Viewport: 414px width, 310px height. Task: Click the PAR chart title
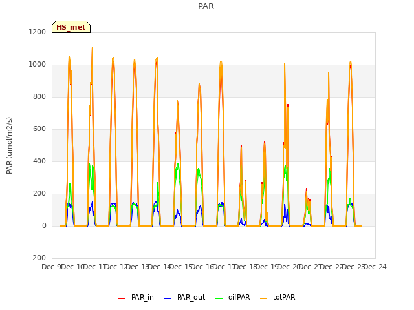click(x=206, y=6)
